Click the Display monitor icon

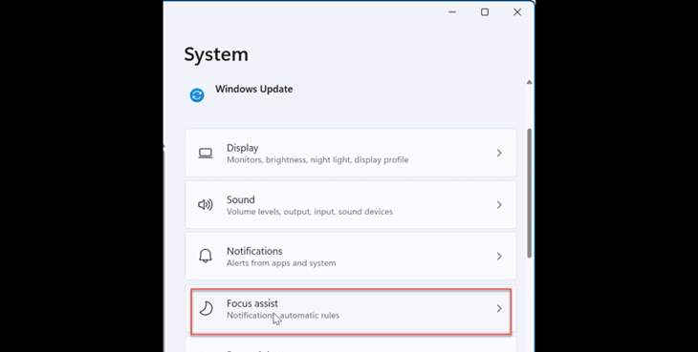tap(206, 154)
